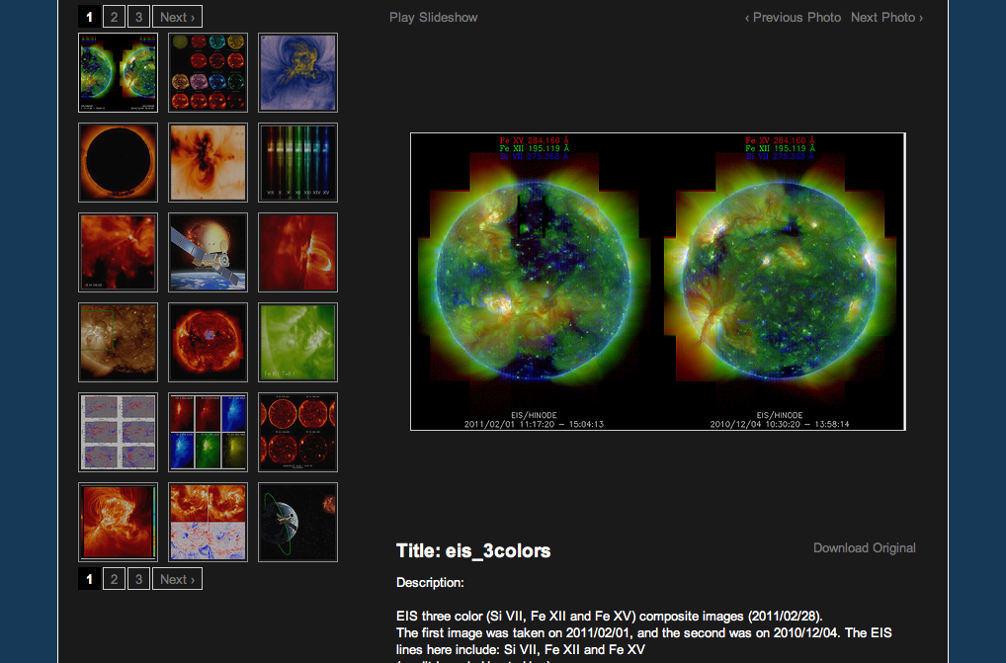Open the green solar image thumbnail
Screen dimensions: 1006x663
[x=297, y=343]
